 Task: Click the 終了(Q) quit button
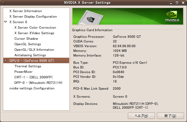[170, 116]
